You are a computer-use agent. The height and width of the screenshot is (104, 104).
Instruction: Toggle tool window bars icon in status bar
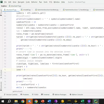[x=1, y=97]
